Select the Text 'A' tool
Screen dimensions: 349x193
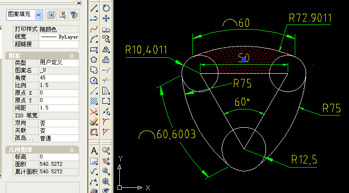[94, 151]
